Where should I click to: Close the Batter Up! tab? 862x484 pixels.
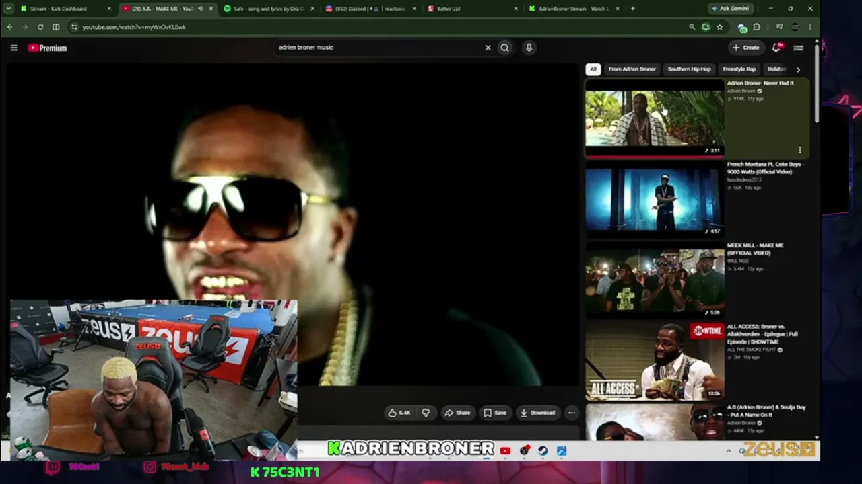(x=517, y=9)
